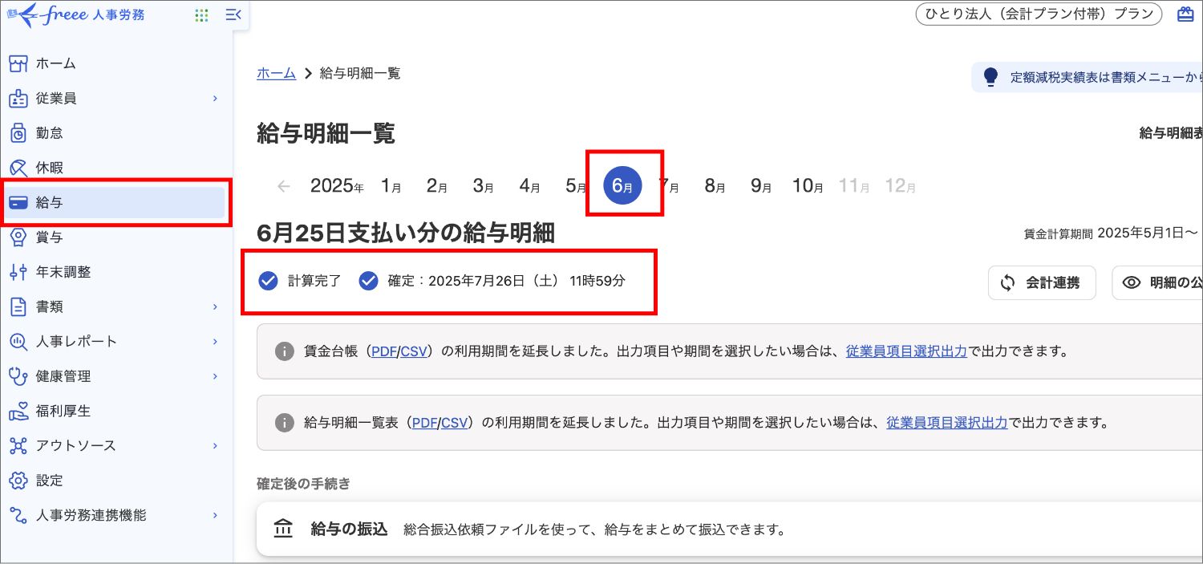Click the 年末調整 sliders icon

[x=18, y=272]
